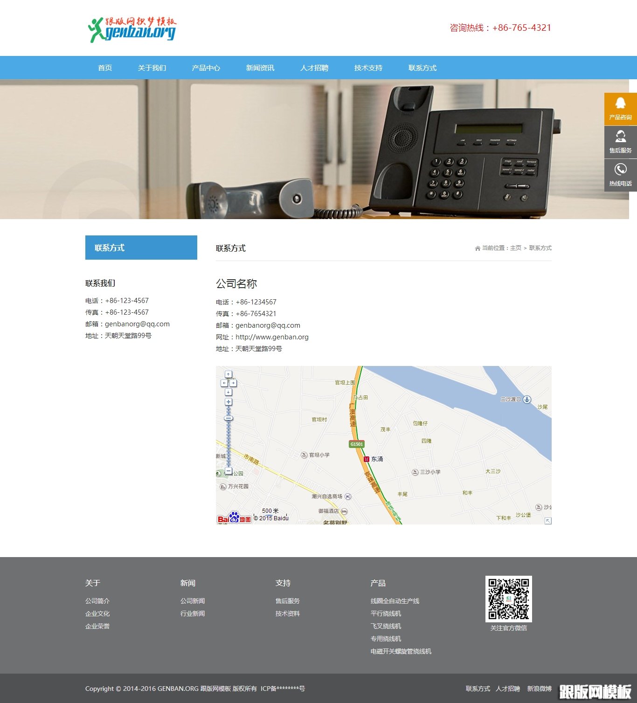Expand the map overview corner arrow
Screen dimensions: 637x703
[x=548, y=521]
